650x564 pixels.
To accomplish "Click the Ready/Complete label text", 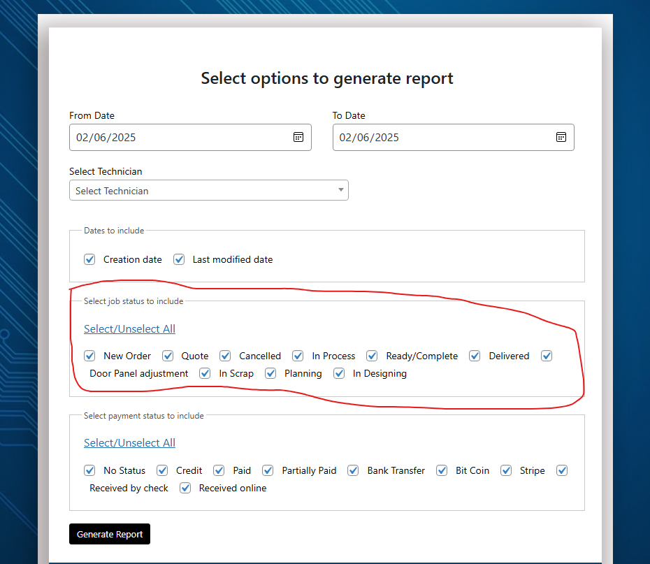I will click(x=421, y=356).
